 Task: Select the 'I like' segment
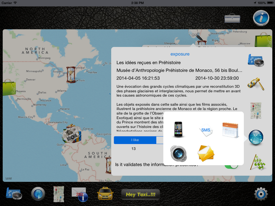click(135, 140)
